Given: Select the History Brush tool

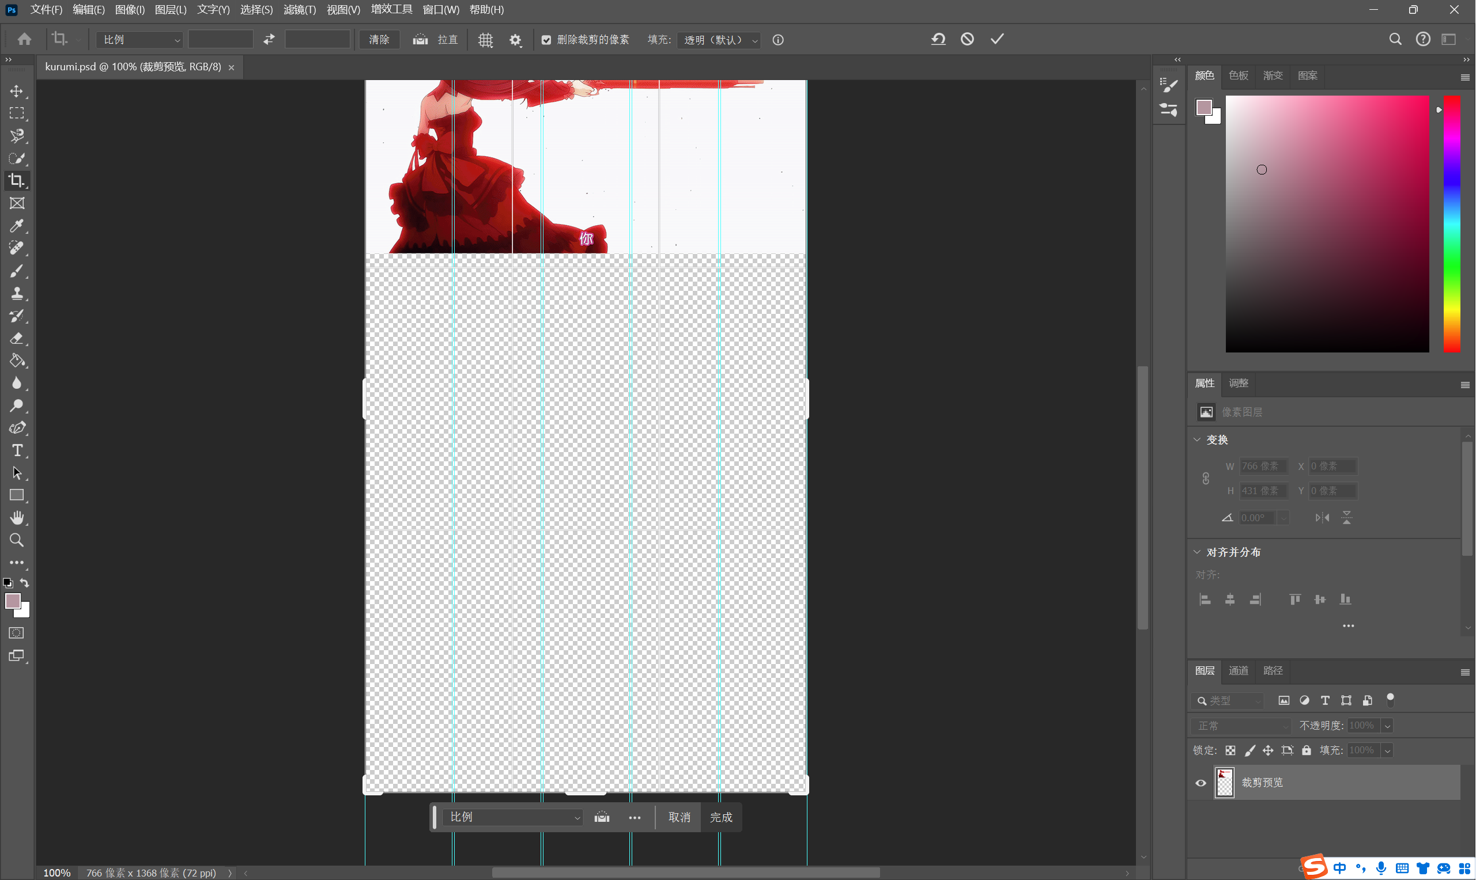Looking at the screenshot, I should click(17, 316).
